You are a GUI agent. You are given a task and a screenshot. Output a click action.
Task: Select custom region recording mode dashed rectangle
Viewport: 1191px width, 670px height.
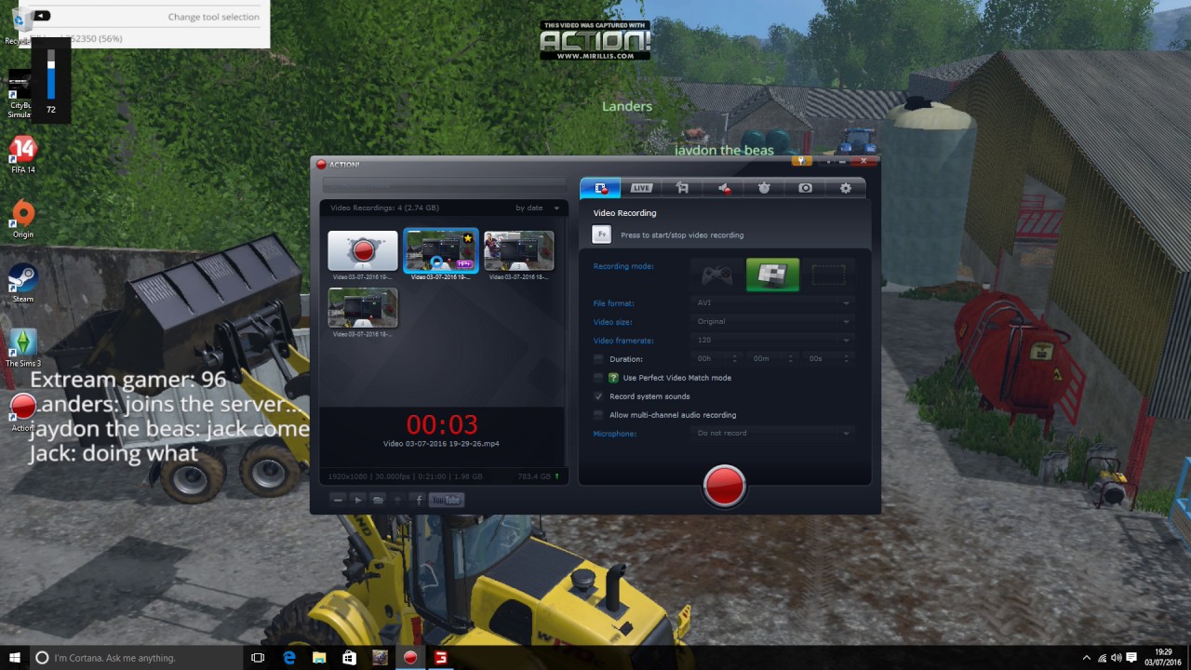click(828, 275)
